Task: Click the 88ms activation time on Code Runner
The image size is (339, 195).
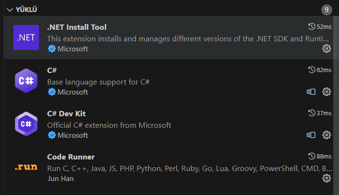Action: click(320, 157)
